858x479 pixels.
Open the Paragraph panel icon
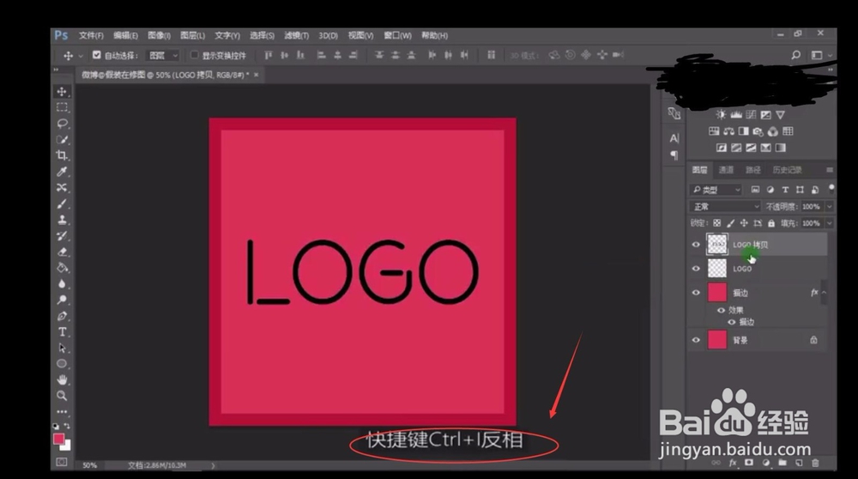(674, 155)
